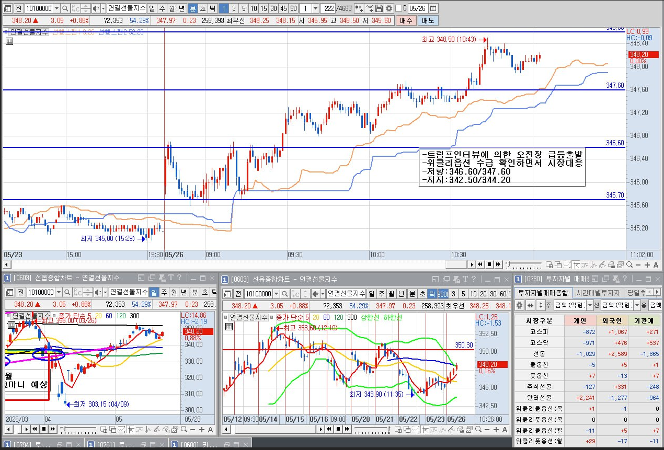Image resolution: width=664 pixels, height=450 pixels.
Task: Open the symbol search magnifier in main chart toolbar
Action: coord(65,8)
